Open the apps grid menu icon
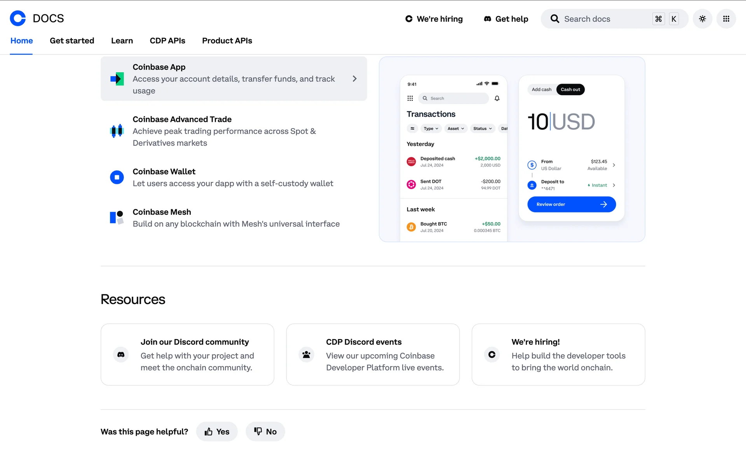Screen dimensions: 746x466 point(726,19)
